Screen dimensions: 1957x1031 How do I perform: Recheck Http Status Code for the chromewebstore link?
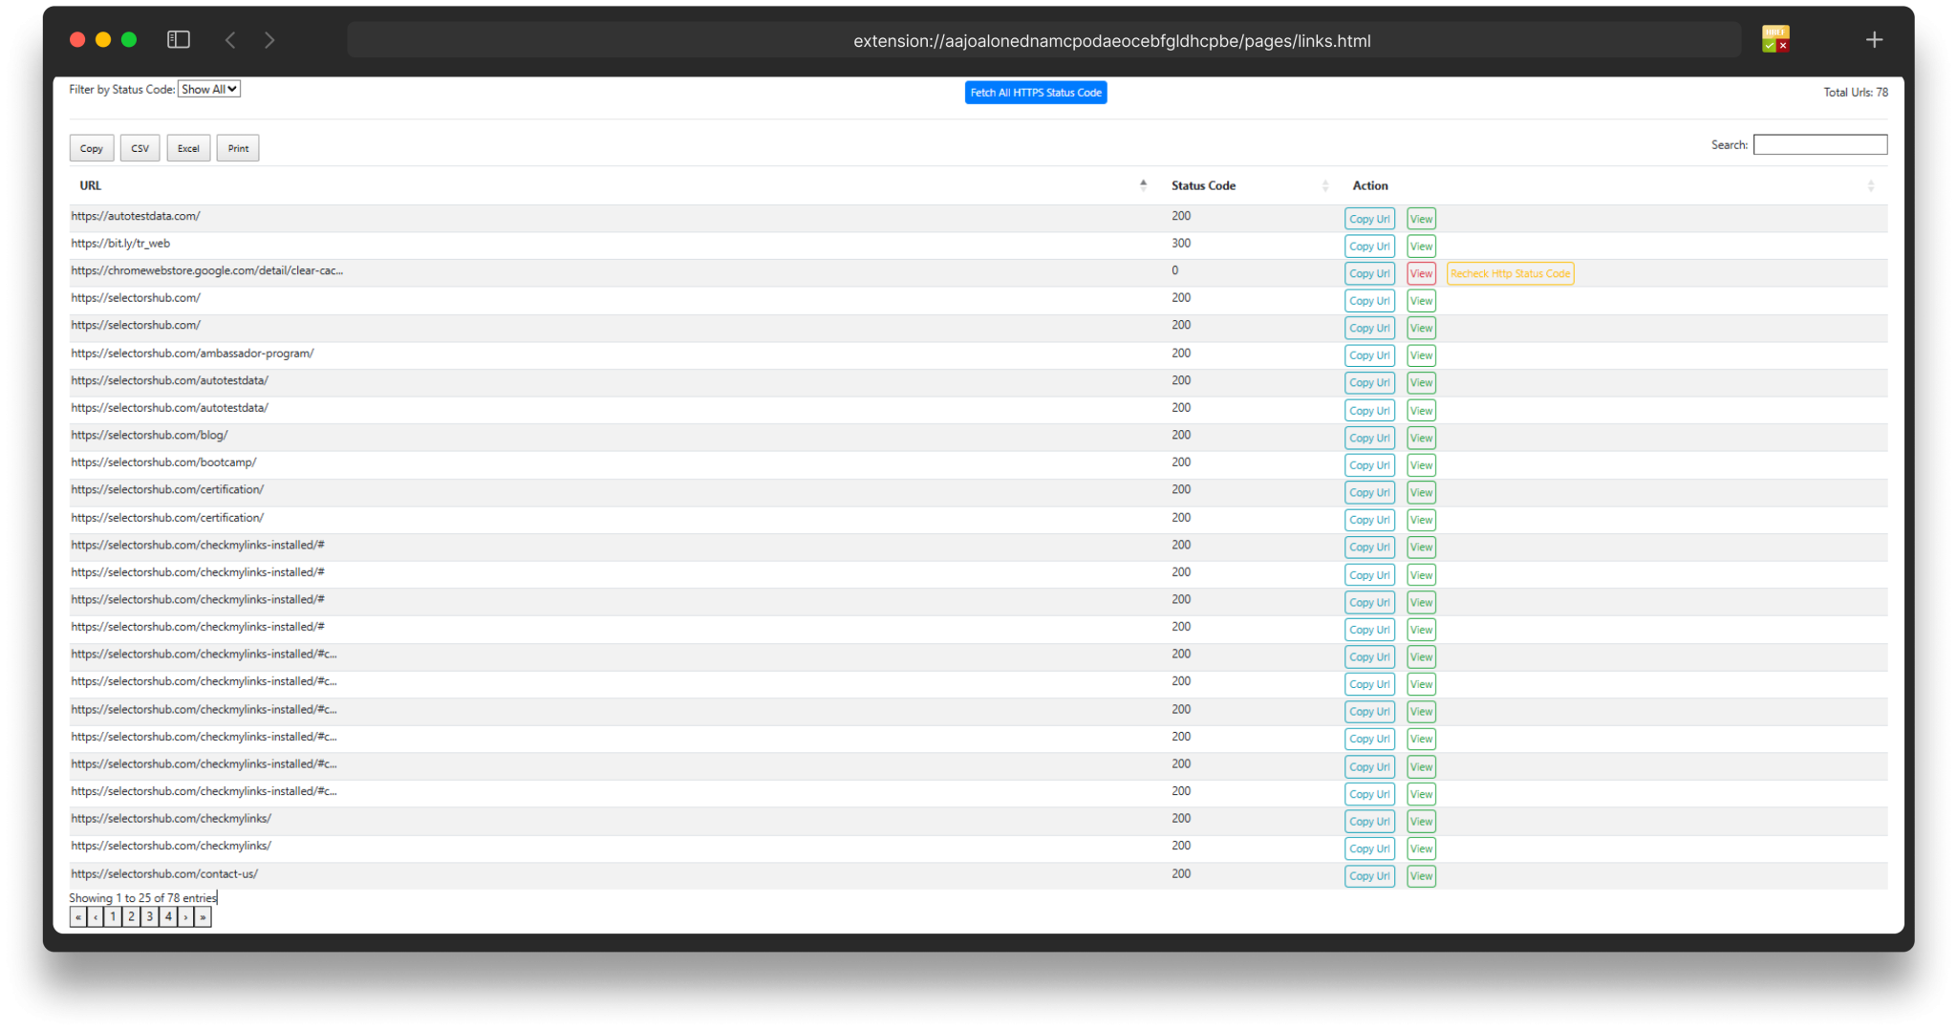click(1510, 273)
